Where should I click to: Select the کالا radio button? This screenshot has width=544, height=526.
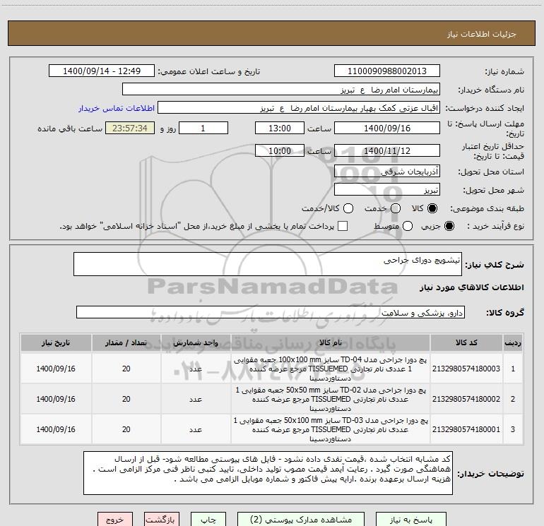point(432,208)
